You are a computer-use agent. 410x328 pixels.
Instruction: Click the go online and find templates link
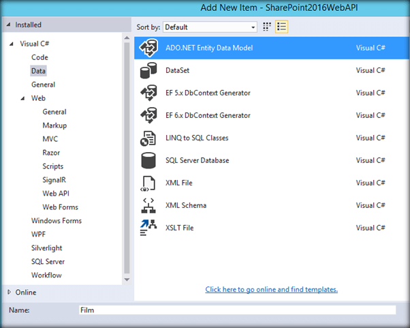[x=271, y=289]
